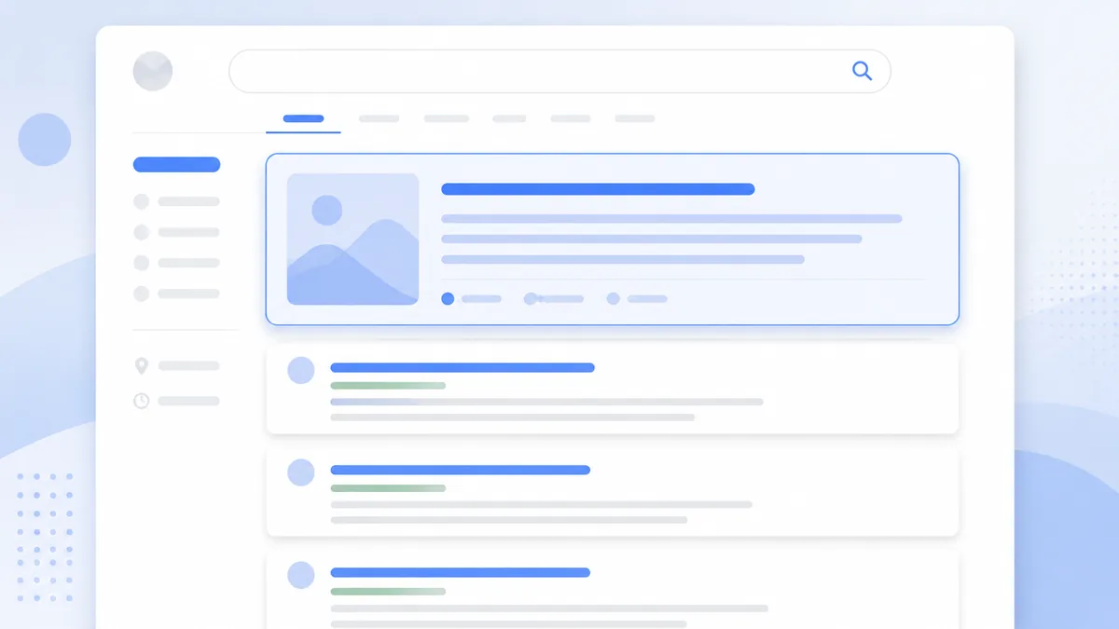Enable the fourth circle option in the sidebar list

(x=141, y=294)
